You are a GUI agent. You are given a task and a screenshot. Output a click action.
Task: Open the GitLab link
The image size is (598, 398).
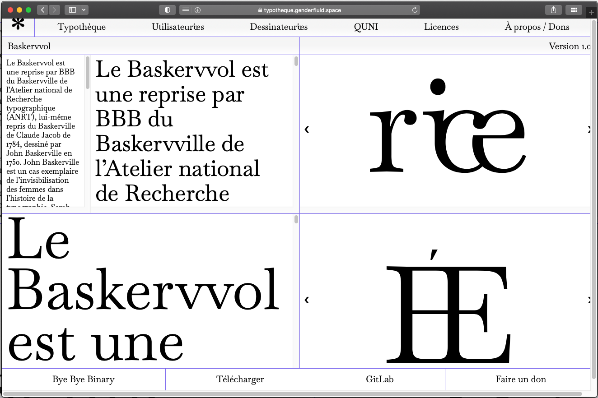(x=379, y=379)
